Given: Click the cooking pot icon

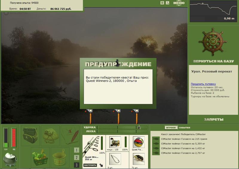Looking at the screenshot, I should 10,160.
